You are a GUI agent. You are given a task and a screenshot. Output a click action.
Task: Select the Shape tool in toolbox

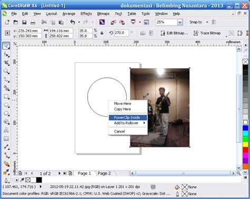click(6, 55)
